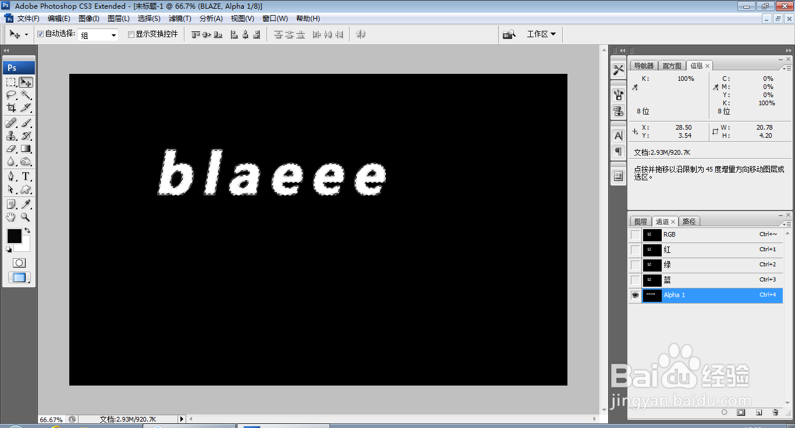Select the Zoom tool

pos(26,217)
